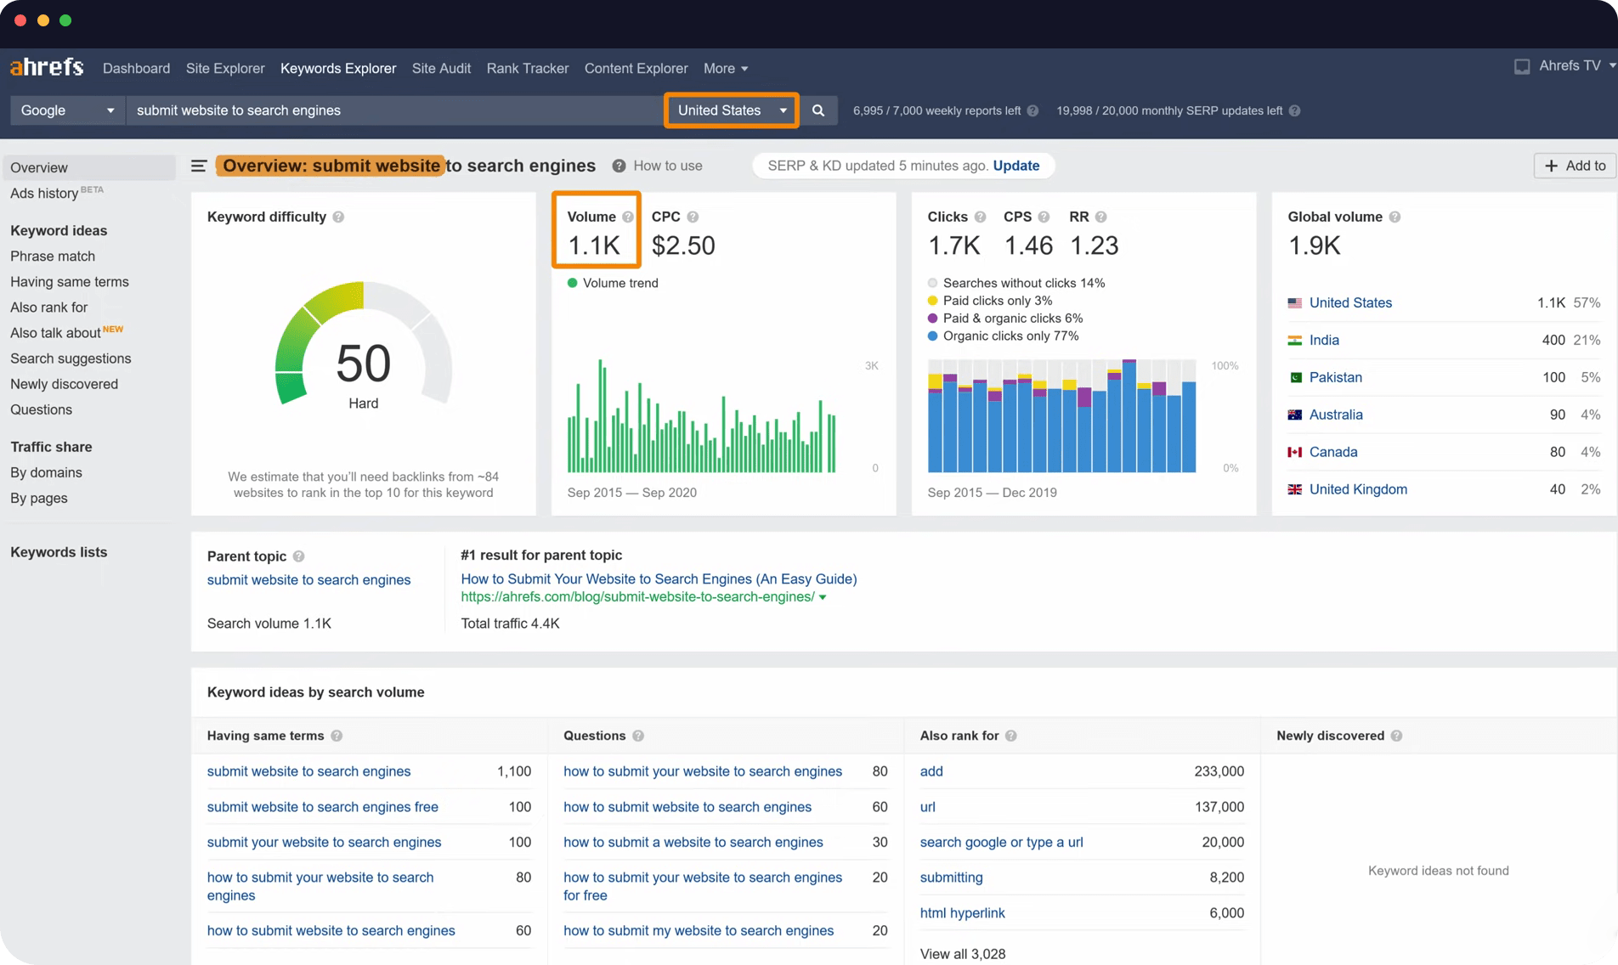Open Phrase match in sidebar
The height and width of the screenshot is (965, 1618).
click(53, 256)
